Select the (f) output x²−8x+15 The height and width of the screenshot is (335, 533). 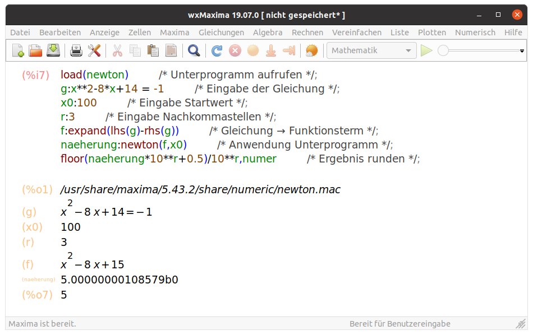point(92,261)
